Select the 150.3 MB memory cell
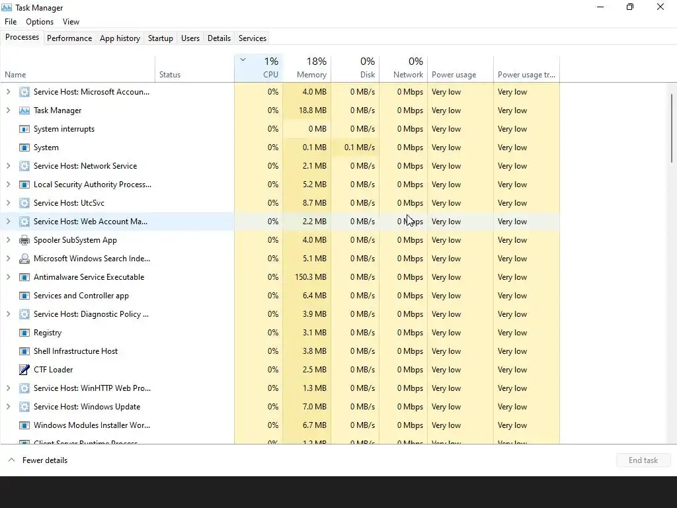 pyautogui.click(x=307, y=277)
